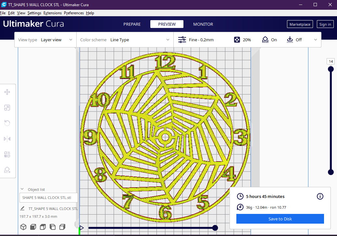Click the support On icon
This screenshot has height=236, width=337.
(x=265, y=40)
